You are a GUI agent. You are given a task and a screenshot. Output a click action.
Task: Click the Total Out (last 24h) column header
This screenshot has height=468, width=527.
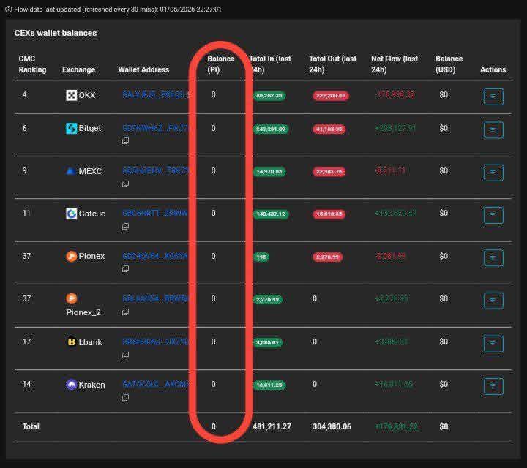click(333, 64)
